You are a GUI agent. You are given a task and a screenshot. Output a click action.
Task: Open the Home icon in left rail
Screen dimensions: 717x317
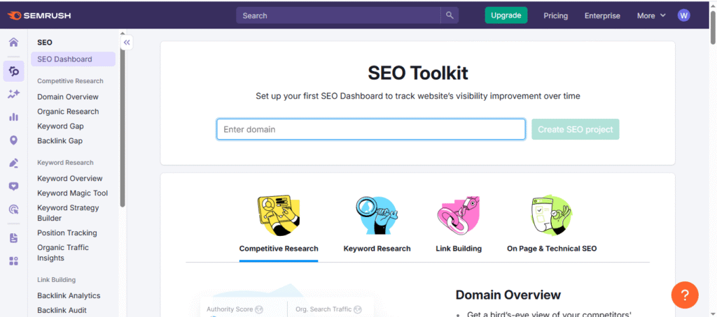click(x=14, y=43)
